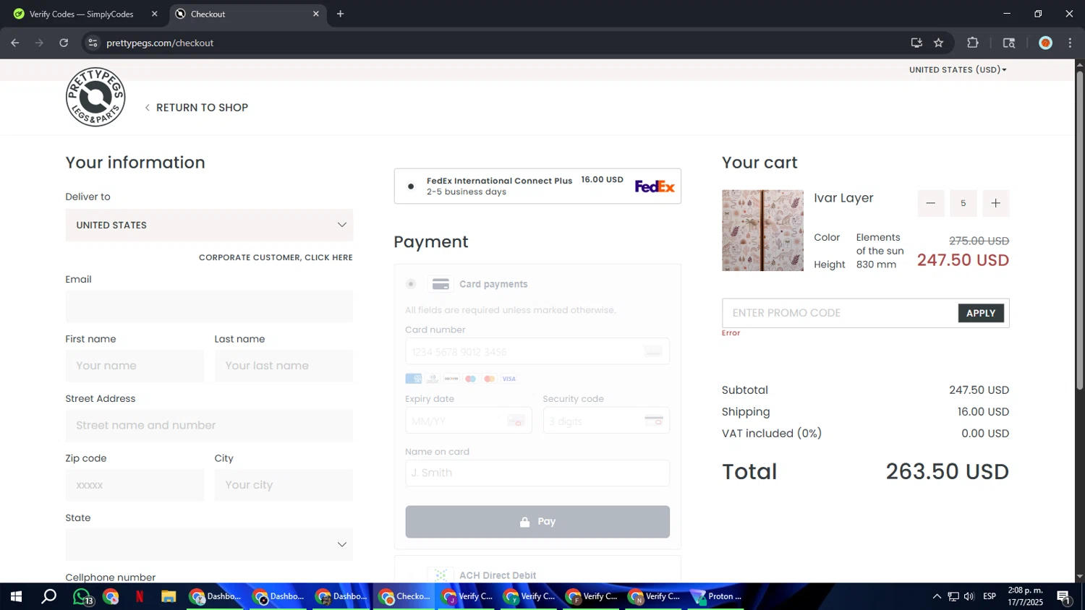
Task: View site information icon in address bar
Action: (93, 43)
